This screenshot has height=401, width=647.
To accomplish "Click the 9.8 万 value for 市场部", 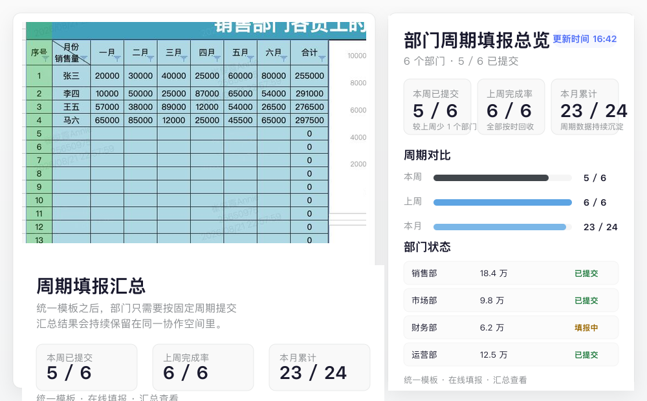I will (492, 300).
